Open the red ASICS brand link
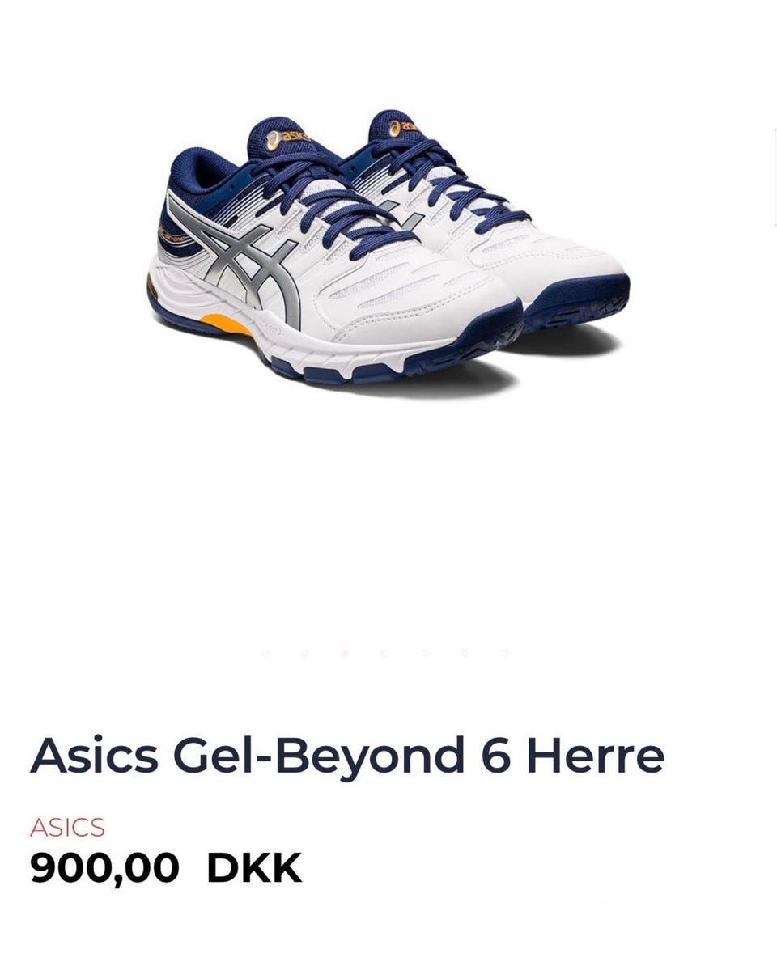The width and height of the screenshot is (777, 979). click(67, 828)
